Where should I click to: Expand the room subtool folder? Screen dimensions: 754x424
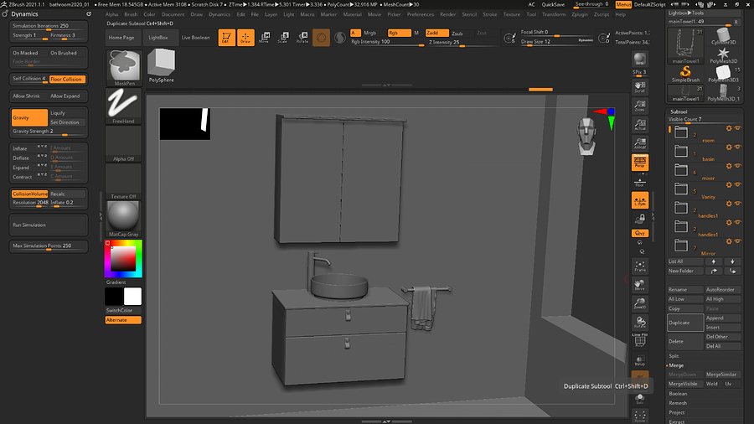[681, 132]
